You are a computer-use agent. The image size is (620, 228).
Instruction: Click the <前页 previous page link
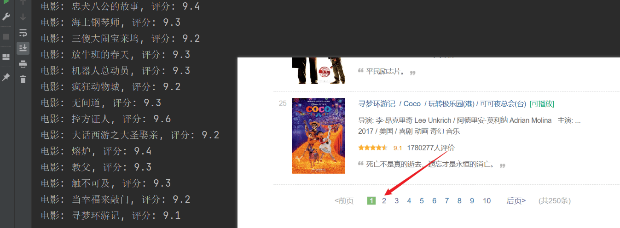344,200
